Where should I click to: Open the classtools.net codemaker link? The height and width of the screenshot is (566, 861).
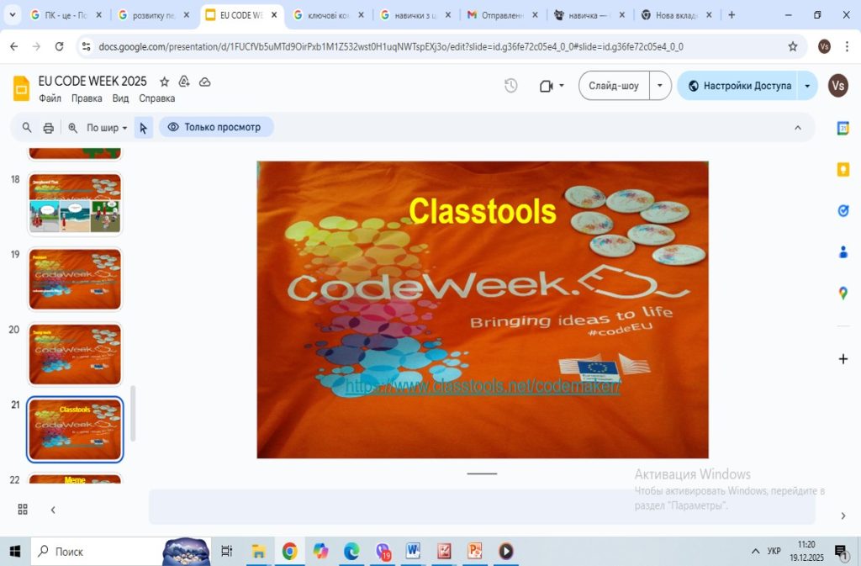click(483, 387)
